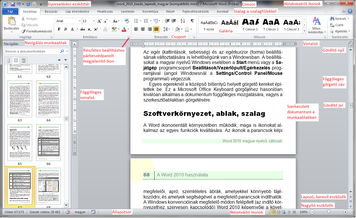Click the increase indent icon
The height and width of the screenshot is (218, 356).
click(x=174, y=21)
